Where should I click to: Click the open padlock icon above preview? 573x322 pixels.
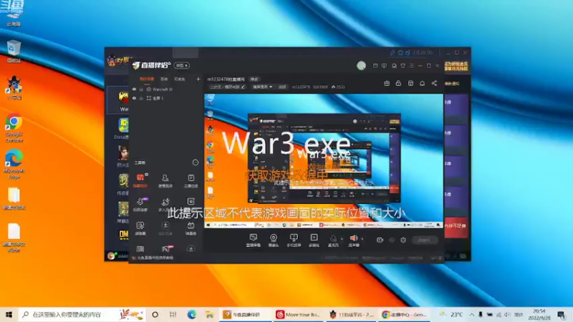click(398, 83)
